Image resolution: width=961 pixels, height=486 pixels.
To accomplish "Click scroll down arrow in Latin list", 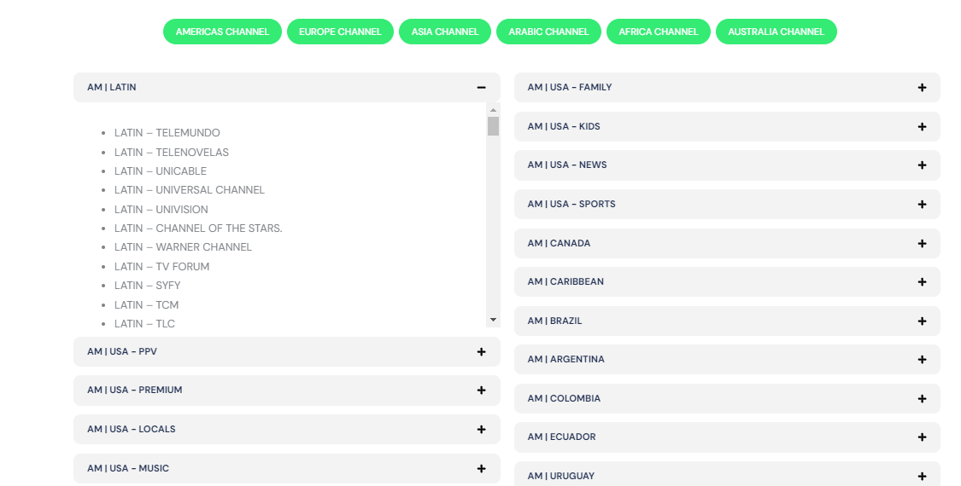I will 494,320.
